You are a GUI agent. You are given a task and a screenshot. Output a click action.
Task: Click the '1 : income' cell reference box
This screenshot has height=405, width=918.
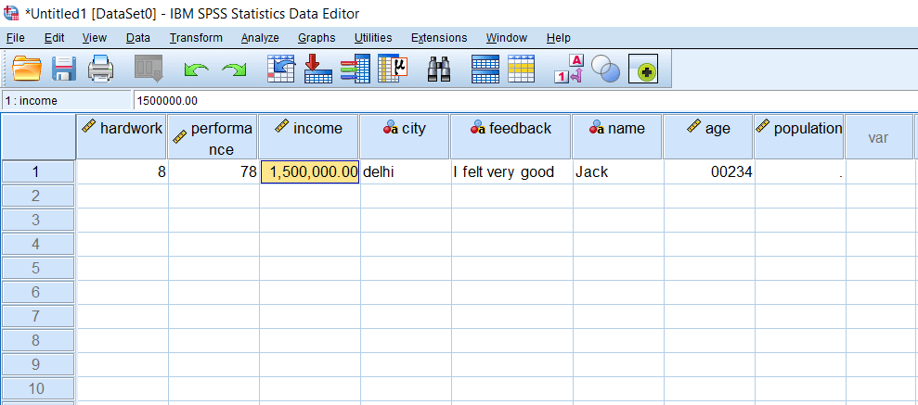[x=66, y=100]
